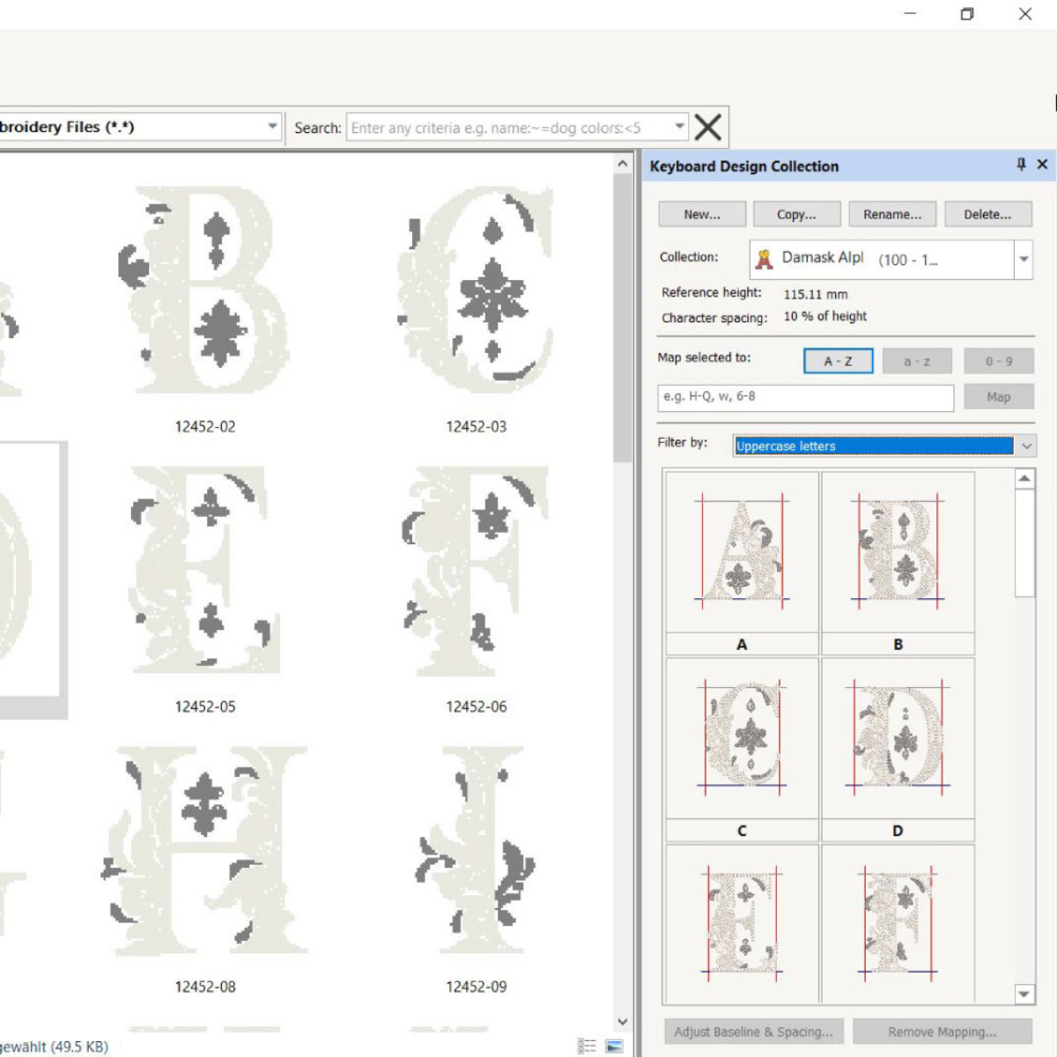Switch to details view in the status bar
1057x1057 pixels.
(x=587, y=1044)
